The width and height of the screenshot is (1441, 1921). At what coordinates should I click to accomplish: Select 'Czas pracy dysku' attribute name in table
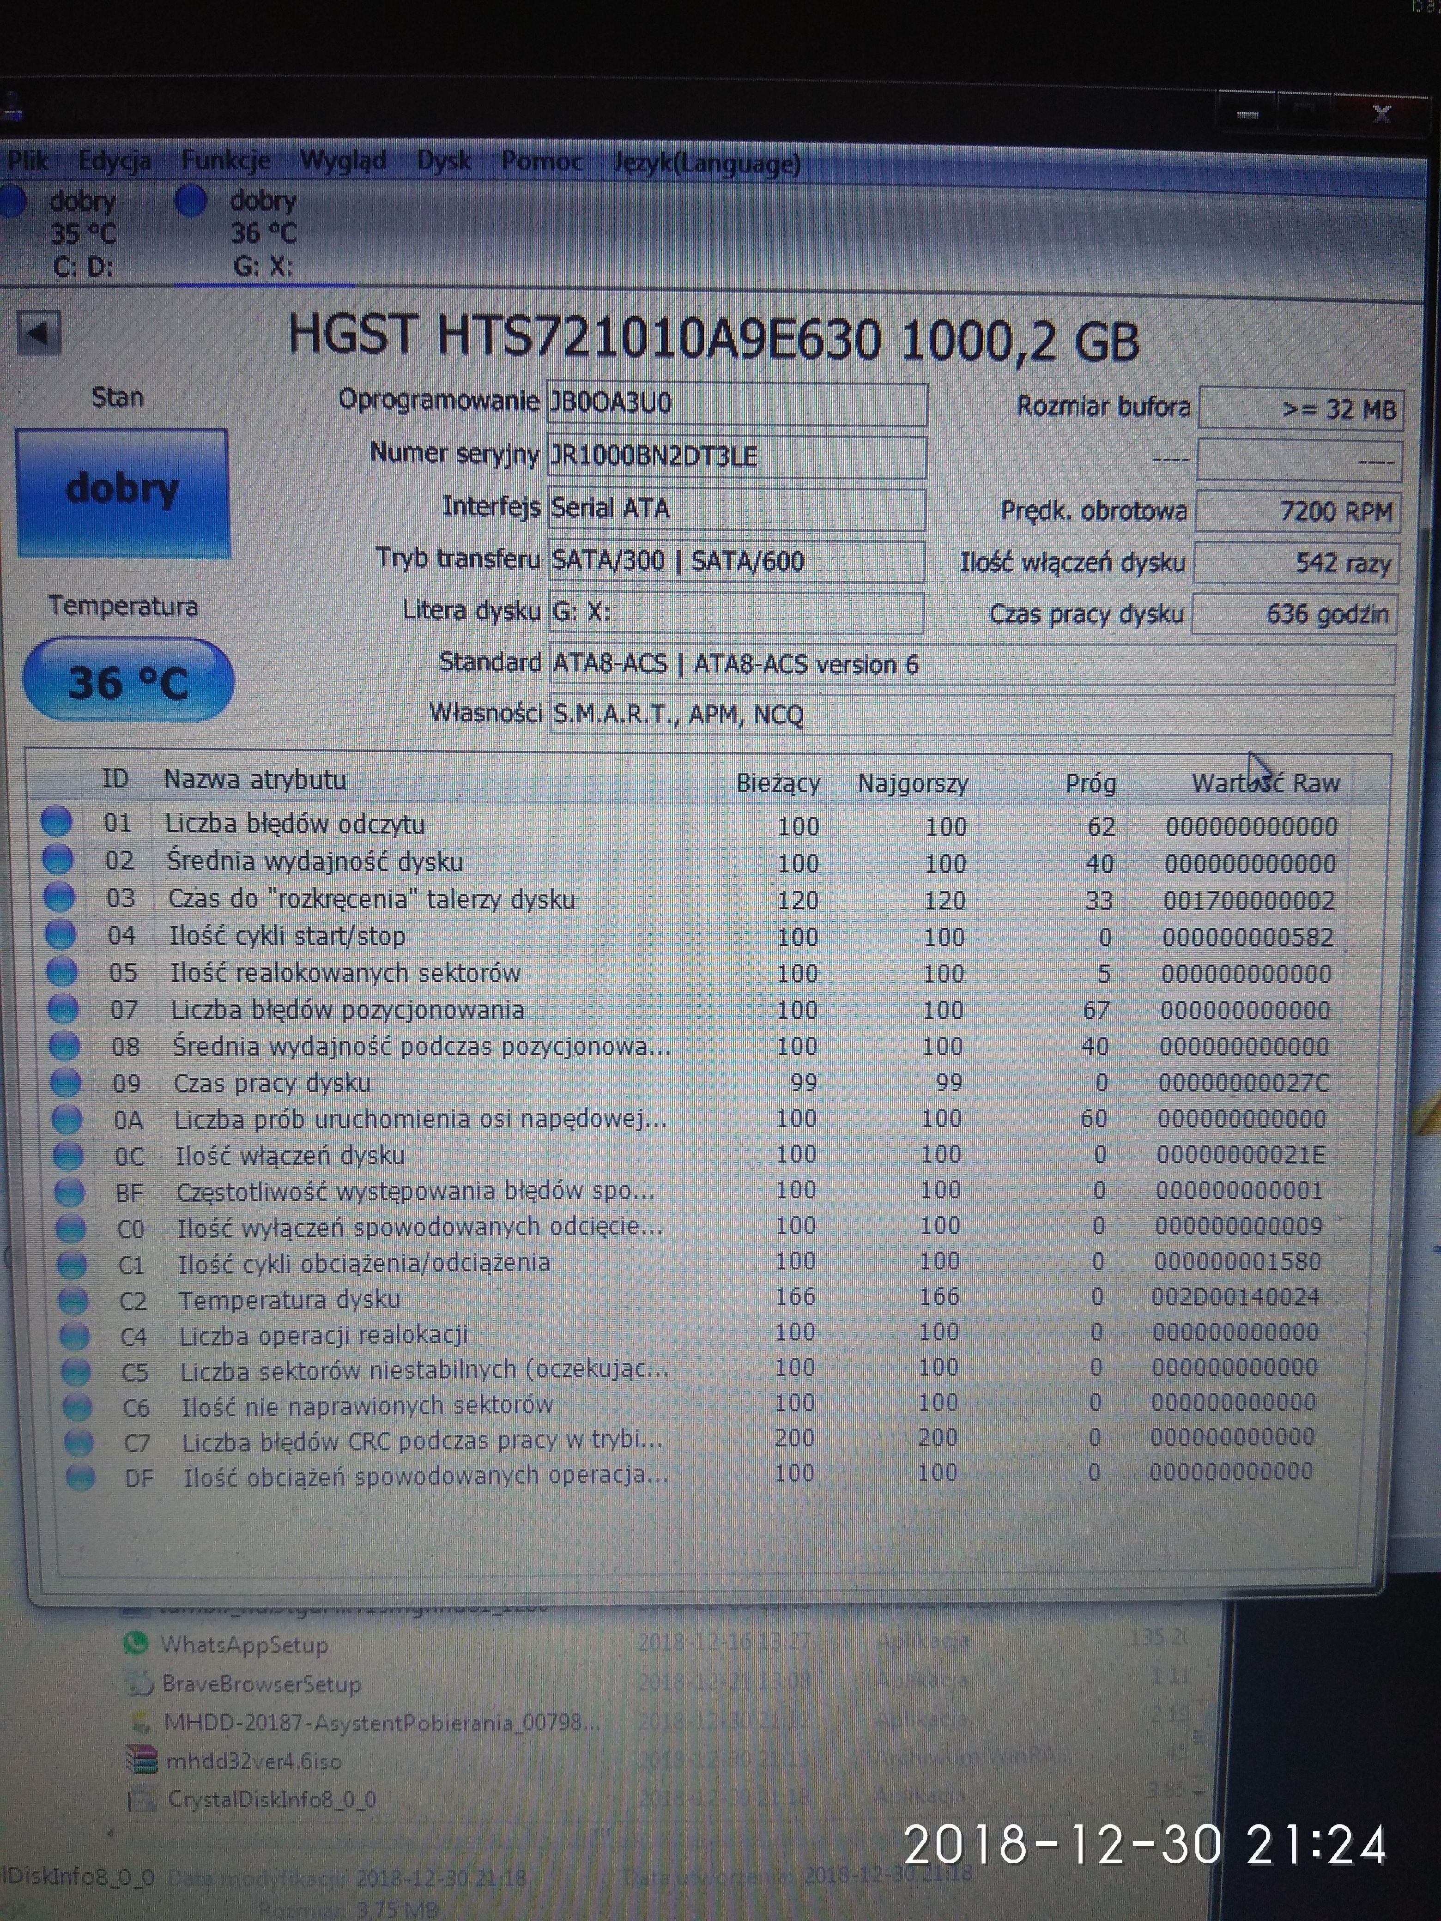point(273,1084)
